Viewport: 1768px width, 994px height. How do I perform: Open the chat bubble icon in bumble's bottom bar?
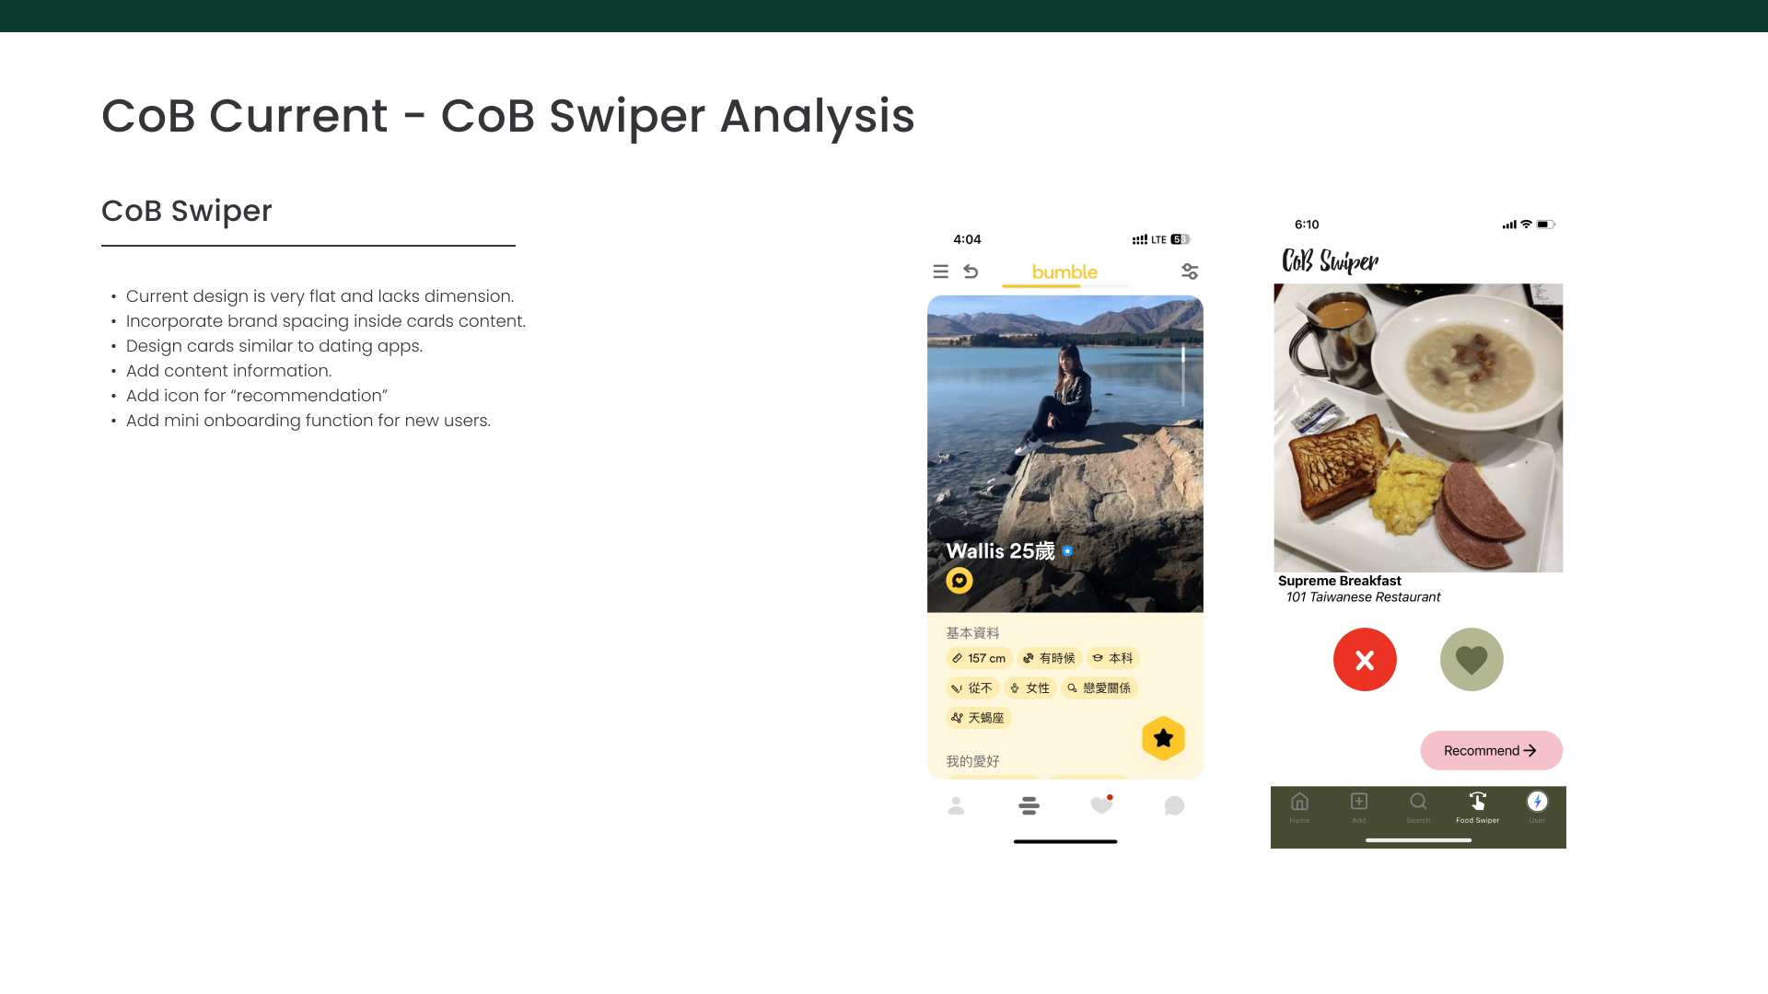[x=1173, y=805]
